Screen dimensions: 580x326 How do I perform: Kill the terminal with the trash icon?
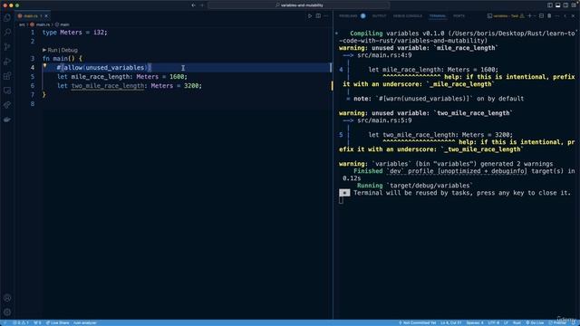(x=549, y=16)
